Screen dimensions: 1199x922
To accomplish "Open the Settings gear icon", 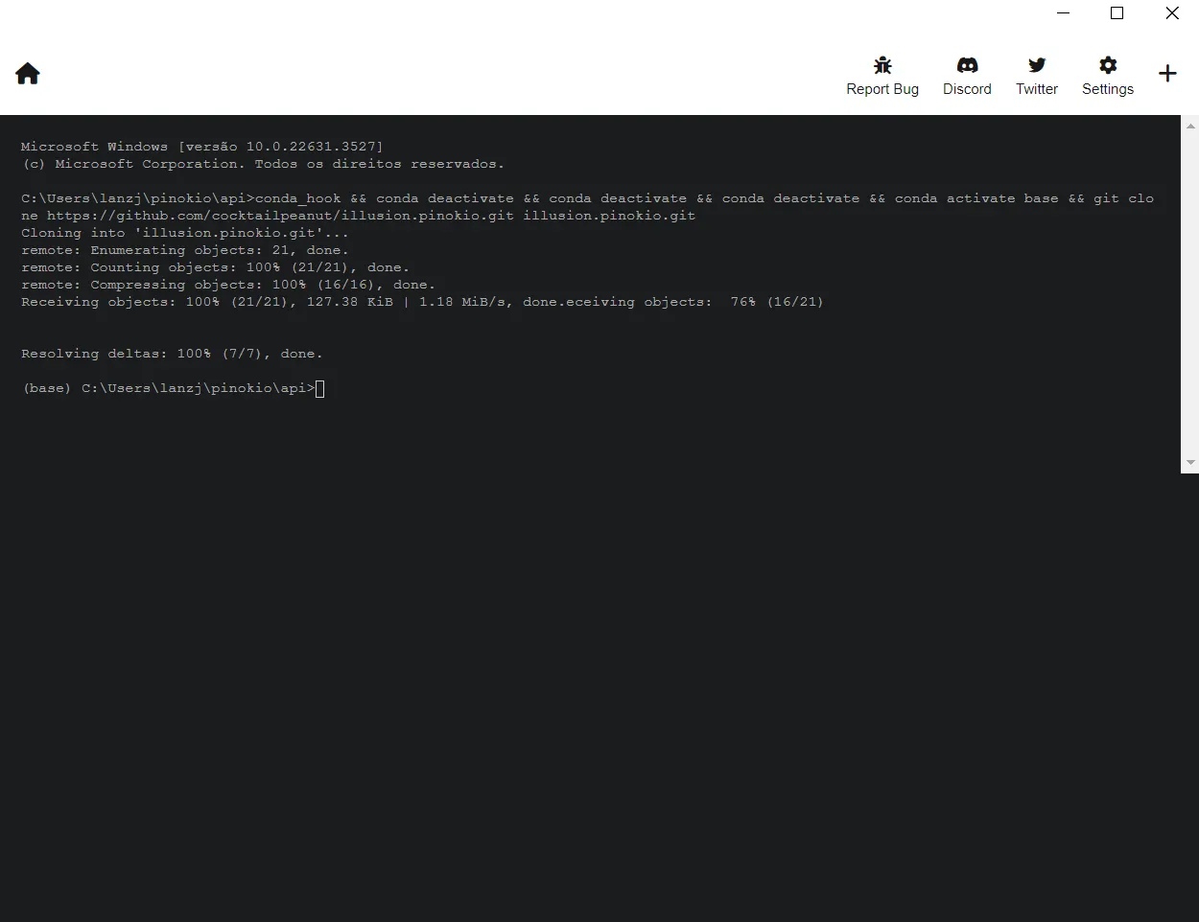I will (x=1108, y=65).
